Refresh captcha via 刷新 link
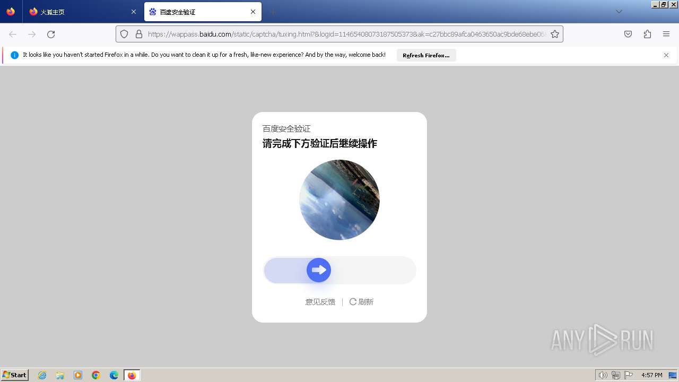The width and height of the screenshot is (679, 382). tap(361, 302)
